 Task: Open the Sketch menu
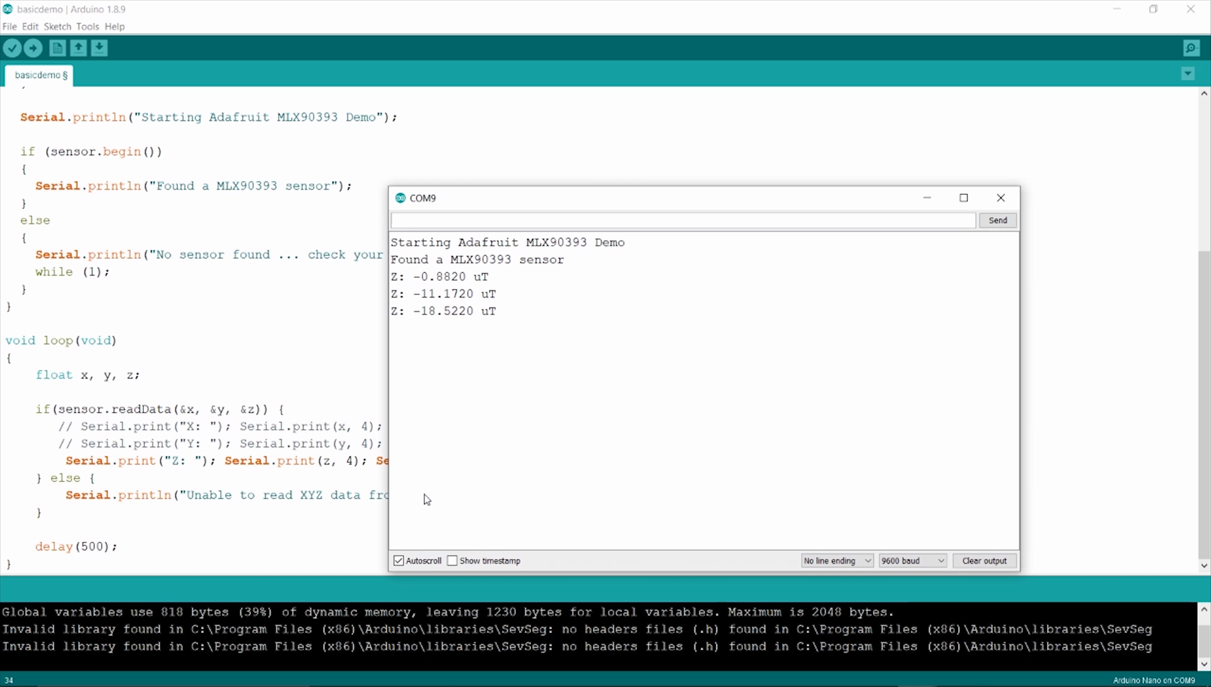pyautogui.click(x=57, y=26)
